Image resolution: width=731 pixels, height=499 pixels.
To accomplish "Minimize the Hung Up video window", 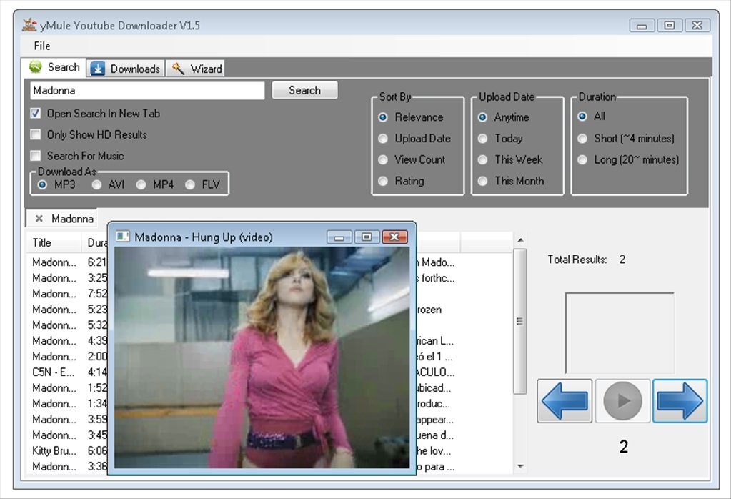I will point(339,237).
